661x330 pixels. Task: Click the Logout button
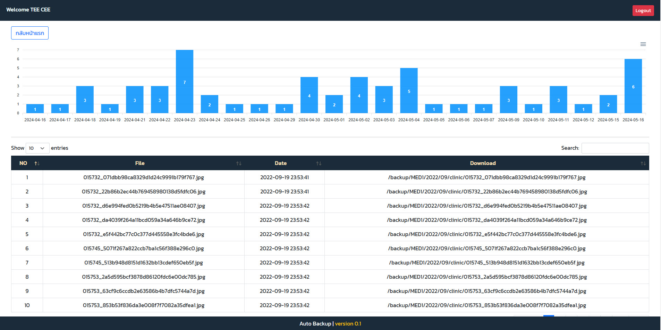click(x=643, y=10)
